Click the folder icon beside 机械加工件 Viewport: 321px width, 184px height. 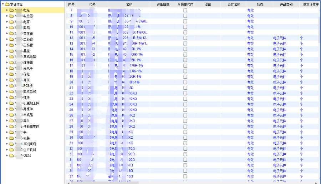coord(11,103)
